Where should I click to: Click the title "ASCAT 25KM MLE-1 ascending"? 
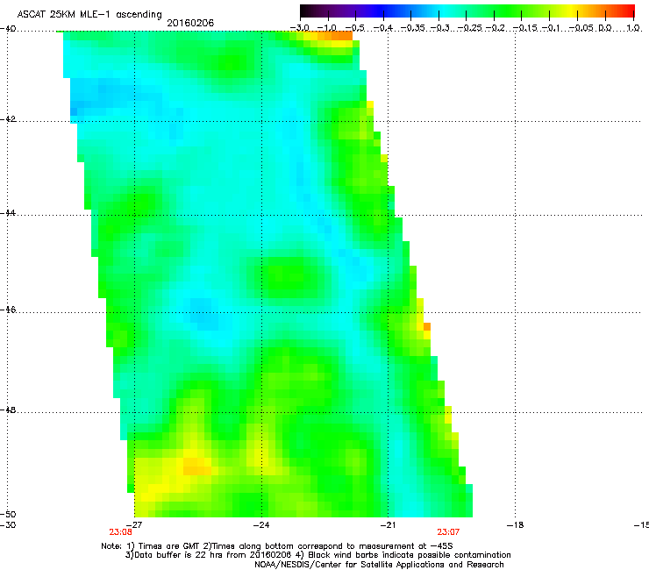click(89, 14)
